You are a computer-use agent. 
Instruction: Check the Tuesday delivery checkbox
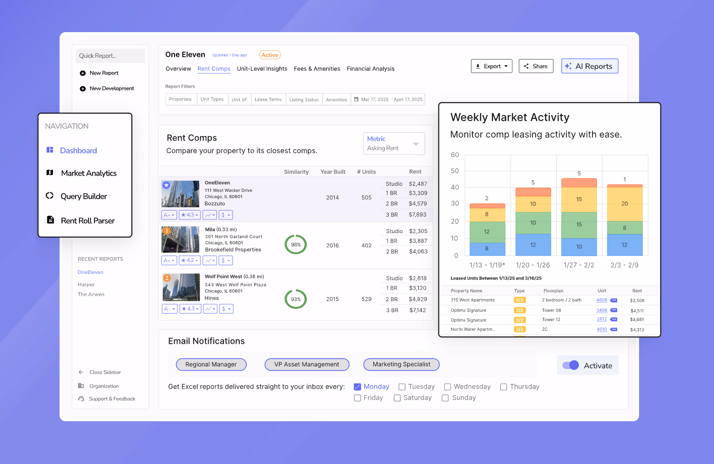[x=402, y=387]
